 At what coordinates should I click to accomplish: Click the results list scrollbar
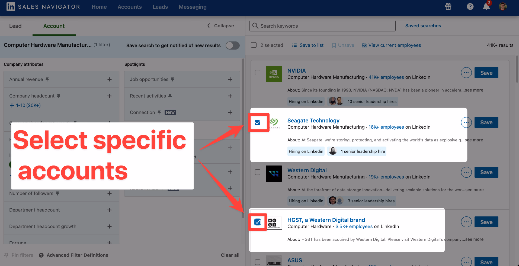click(517, 69)
